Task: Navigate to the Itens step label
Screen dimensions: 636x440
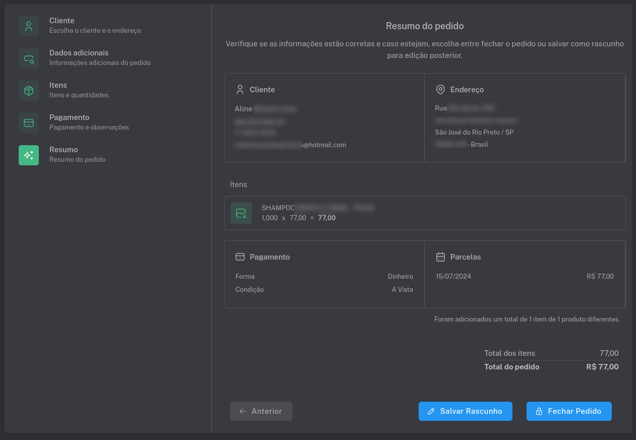Action: point(58,85)
